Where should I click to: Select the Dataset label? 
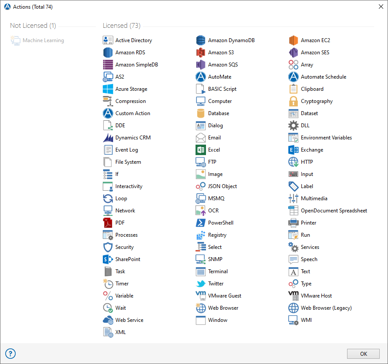[309, 113]
